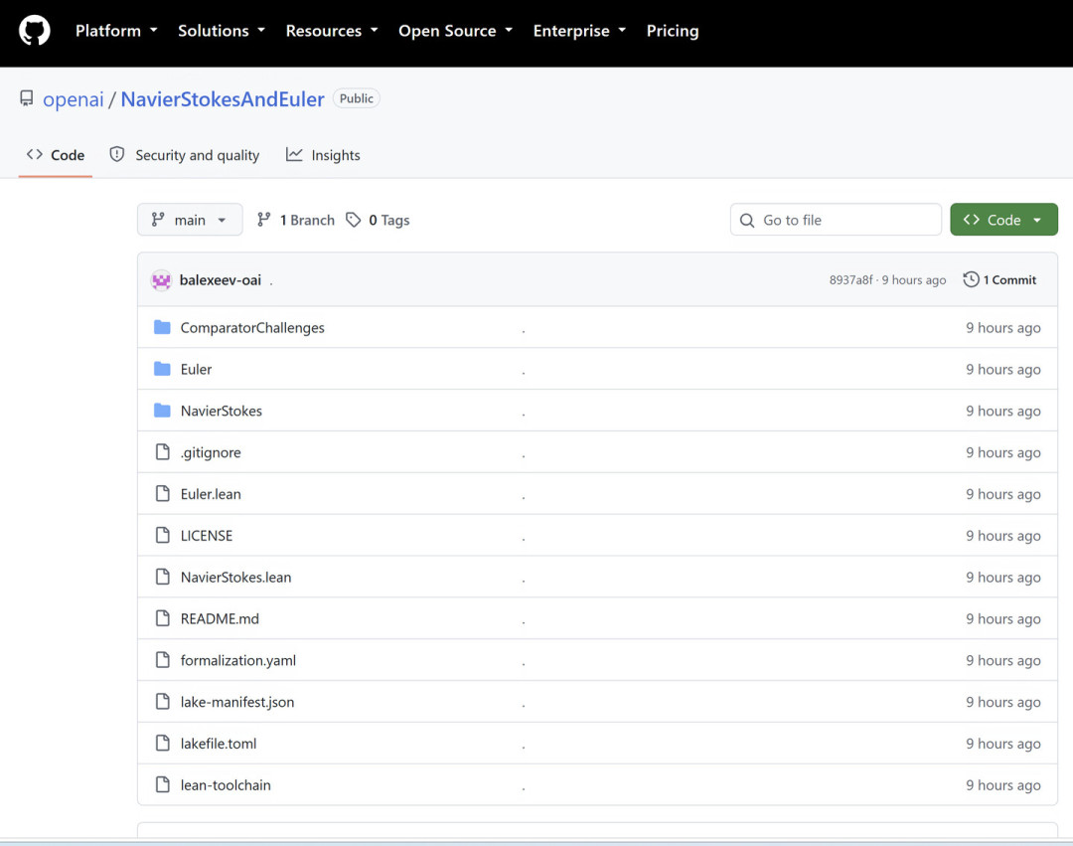Image resolution: width=1073 pixels, height=846 pixels.
Task: Click the file icon for .gitignore
Action: 162,451
